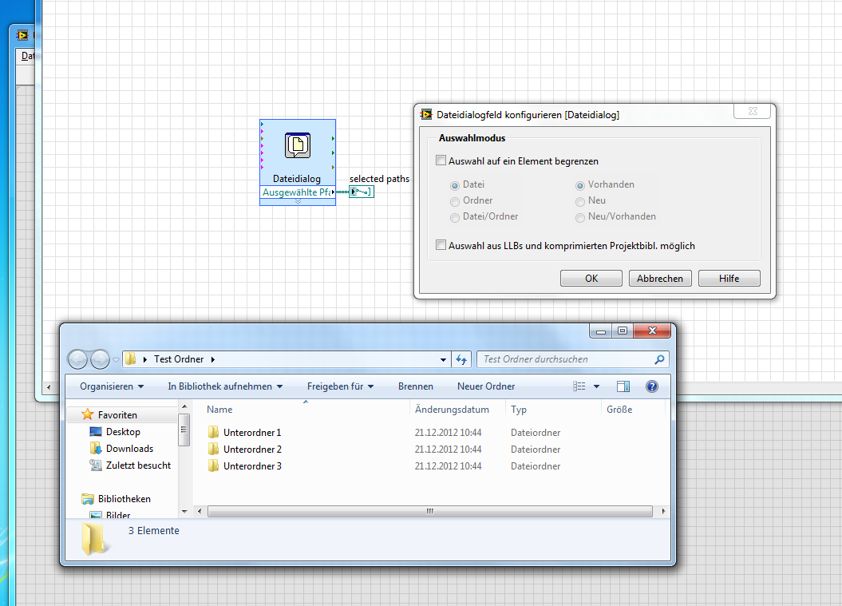The height and width of the screenshot is (606, 842).
Task: Select the Unterordner 3 folder
Action: [252, 465]
